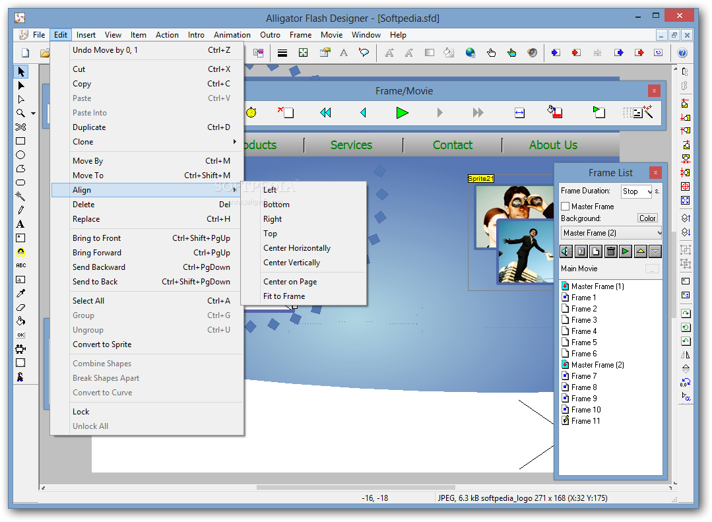Rewind to first frame in Frame/Movie panel
Image resolution: width=712 pixels, height=522 pixels.
click(x=325, y=113)
